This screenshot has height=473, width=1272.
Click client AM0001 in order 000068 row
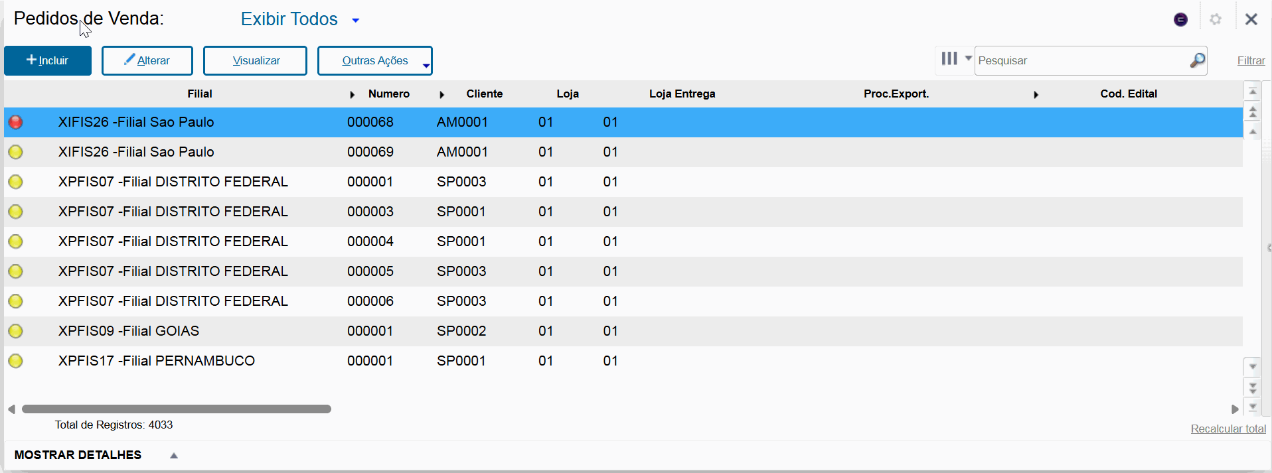tap(462, 122)
